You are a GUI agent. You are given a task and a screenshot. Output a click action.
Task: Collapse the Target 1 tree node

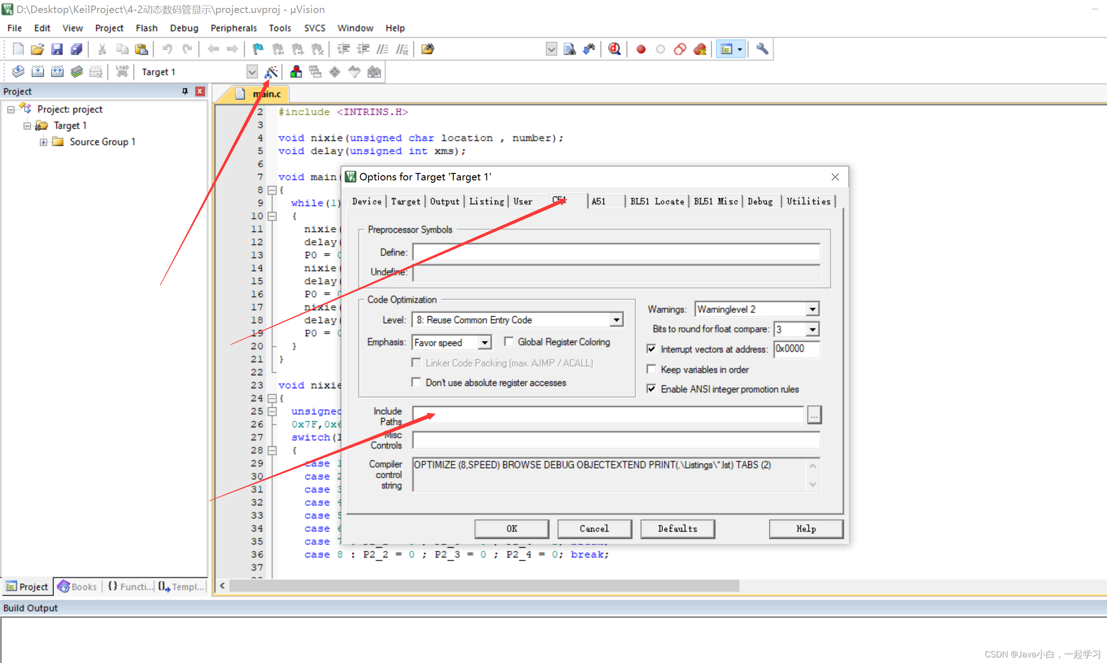pyautogui.click(x=27, y=126)
